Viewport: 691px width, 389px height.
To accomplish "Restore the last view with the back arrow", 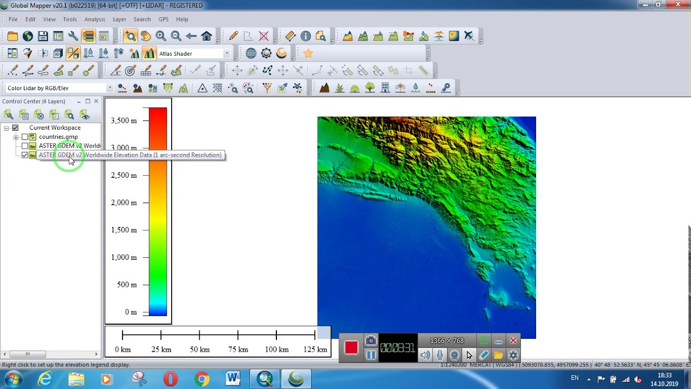I will pyautogui.click(x=191, y=36).
